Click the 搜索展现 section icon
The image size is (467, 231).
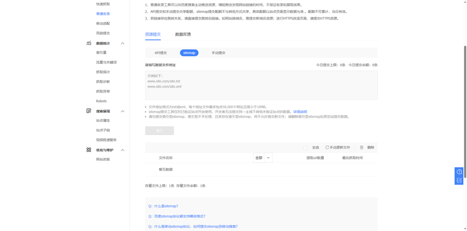pyautogui.click(x=89, y=111)
